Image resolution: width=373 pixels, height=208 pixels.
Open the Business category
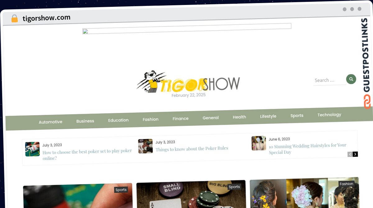tap(85, 121)
